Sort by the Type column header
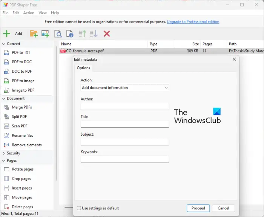Screen dimensions: 264x217 [x=161, y=44]
